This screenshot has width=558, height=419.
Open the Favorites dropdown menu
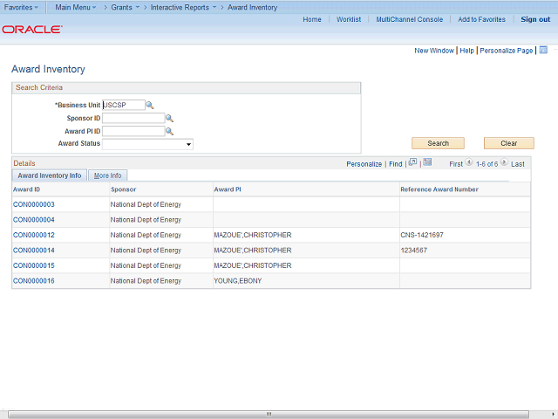(21, 7)
